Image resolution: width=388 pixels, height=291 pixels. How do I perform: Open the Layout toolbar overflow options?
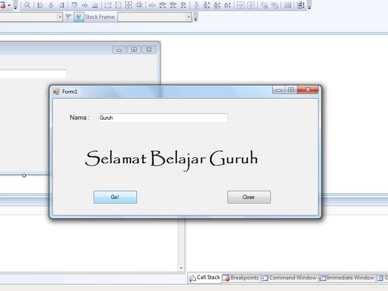[x=309, y=7]
